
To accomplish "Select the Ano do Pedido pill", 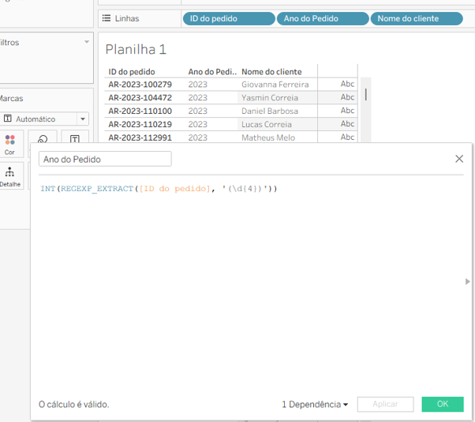I will click(323, 18).
